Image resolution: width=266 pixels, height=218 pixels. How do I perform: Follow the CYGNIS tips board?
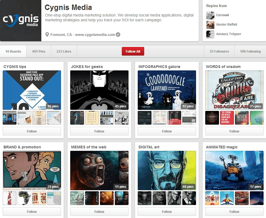tap(32, 131)
